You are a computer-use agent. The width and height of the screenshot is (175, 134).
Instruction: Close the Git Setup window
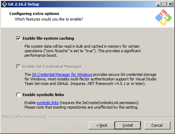170,4
